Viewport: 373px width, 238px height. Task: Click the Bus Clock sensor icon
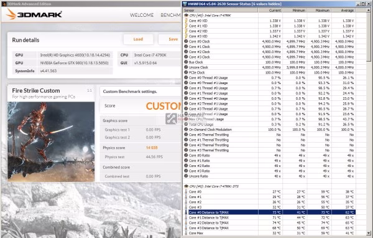tap(186, 62)
